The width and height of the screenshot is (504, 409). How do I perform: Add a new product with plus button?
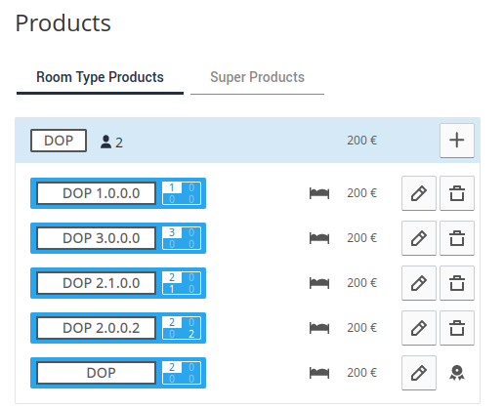(457, 141)
